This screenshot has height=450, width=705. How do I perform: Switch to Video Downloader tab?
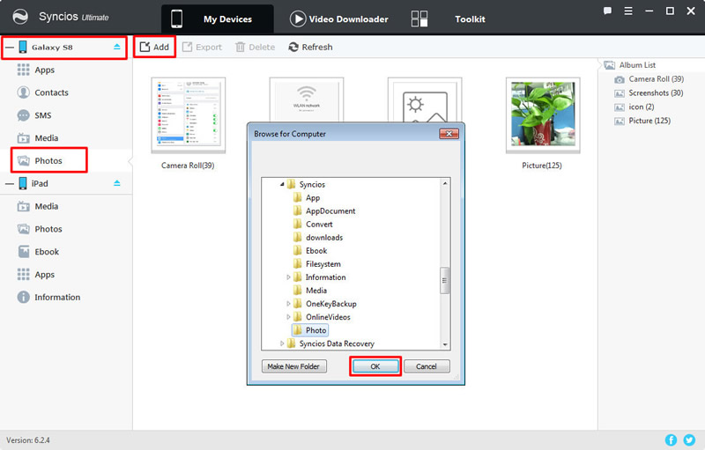pos(339,18)
